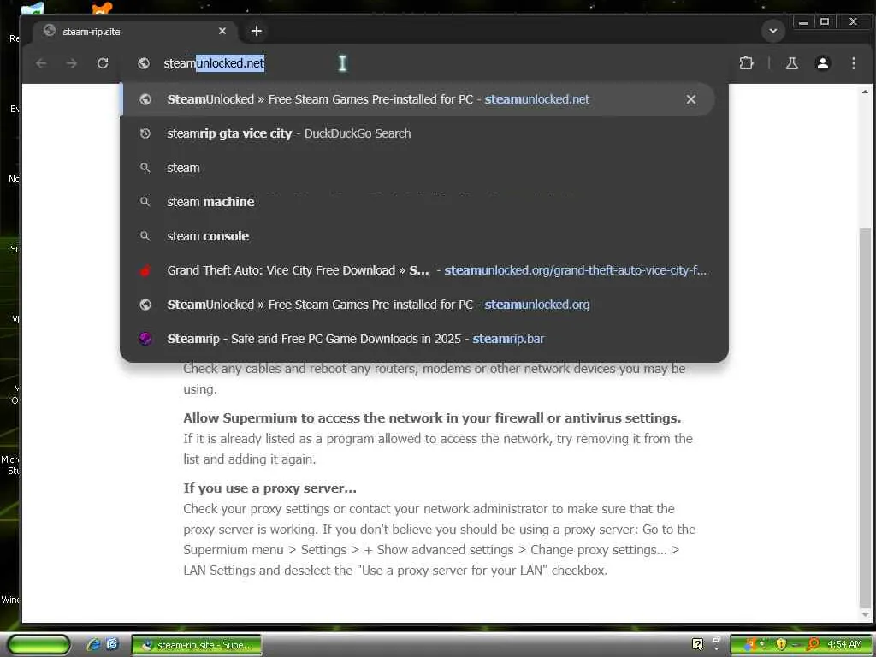Remove the steamunlocked.net suggestion
Screen dimensions: 876x657
(691, 99)
